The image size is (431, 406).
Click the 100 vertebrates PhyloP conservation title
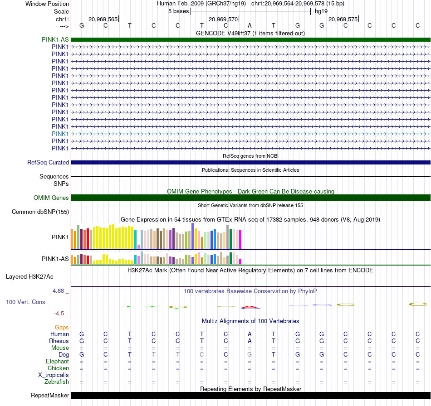tap(250, 291)
